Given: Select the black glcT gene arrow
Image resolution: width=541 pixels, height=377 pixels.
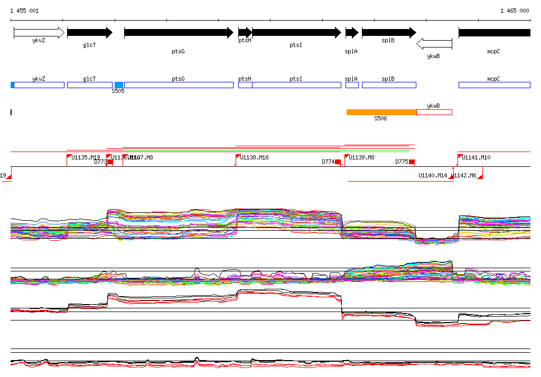Looking at the screenshot, I should [x=90, y=33].
